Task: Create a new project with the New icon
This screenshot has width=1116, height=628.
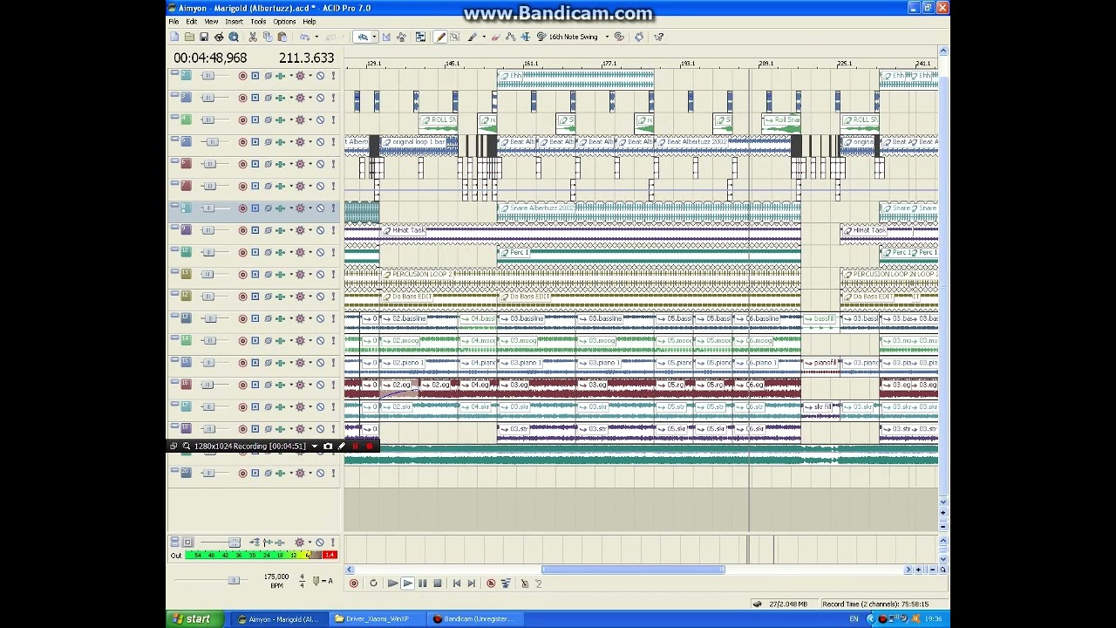Action: click(x=174, y=37)
